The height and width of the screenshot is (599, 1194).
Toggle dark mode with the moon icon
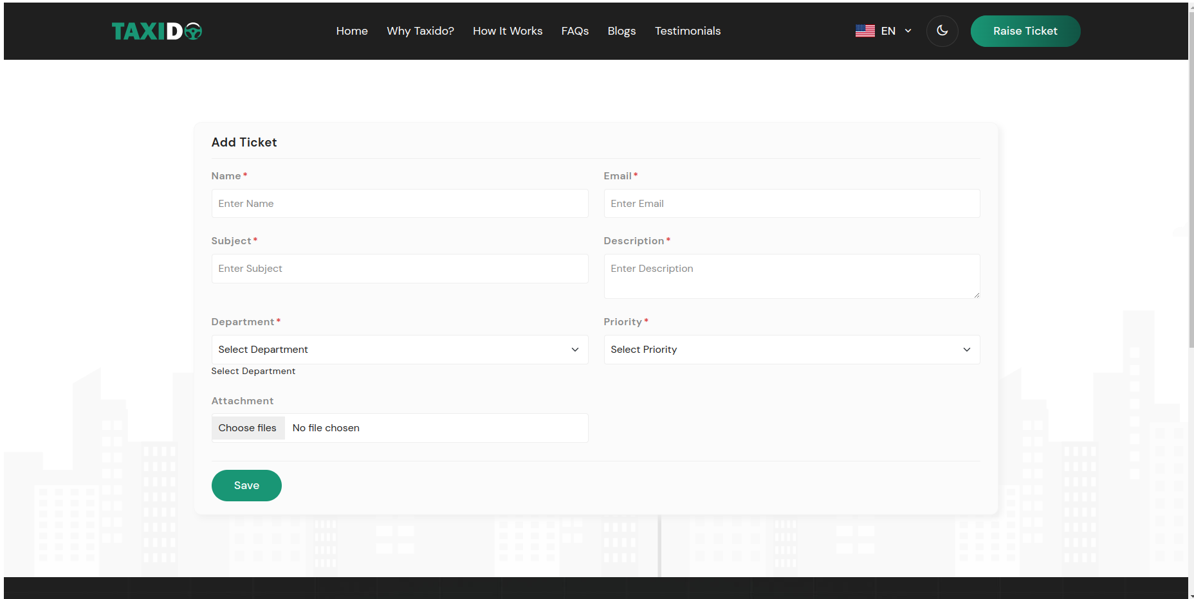click(942, 31)
